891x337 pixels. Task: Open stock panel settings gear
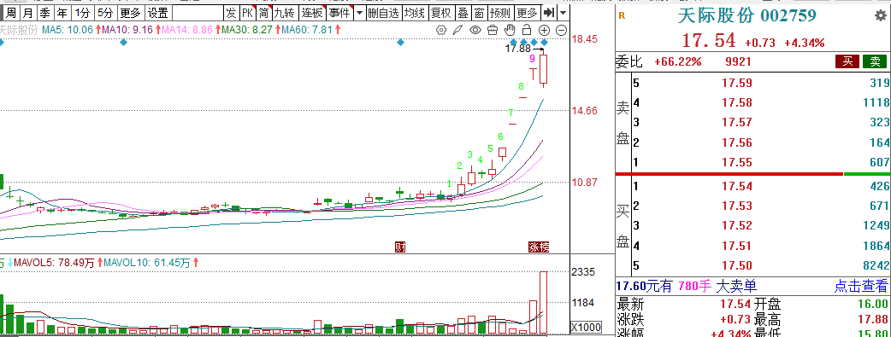[881, 15]
